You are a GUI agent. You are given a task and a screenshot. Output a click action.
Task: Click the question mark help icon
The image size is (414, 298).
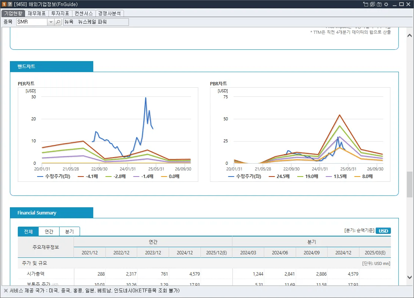[10, 4]
